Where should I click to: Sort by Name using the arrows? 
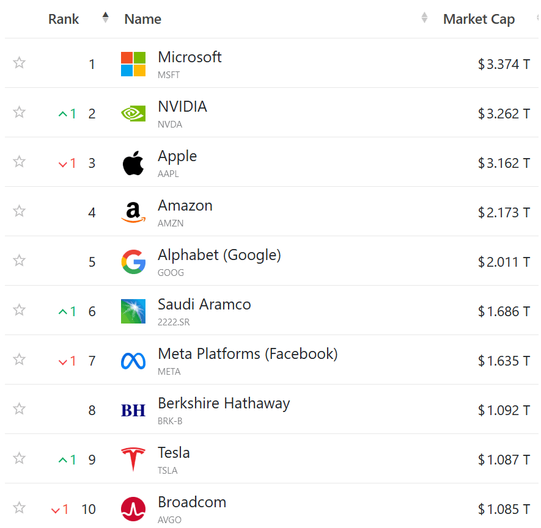point(424,18)
